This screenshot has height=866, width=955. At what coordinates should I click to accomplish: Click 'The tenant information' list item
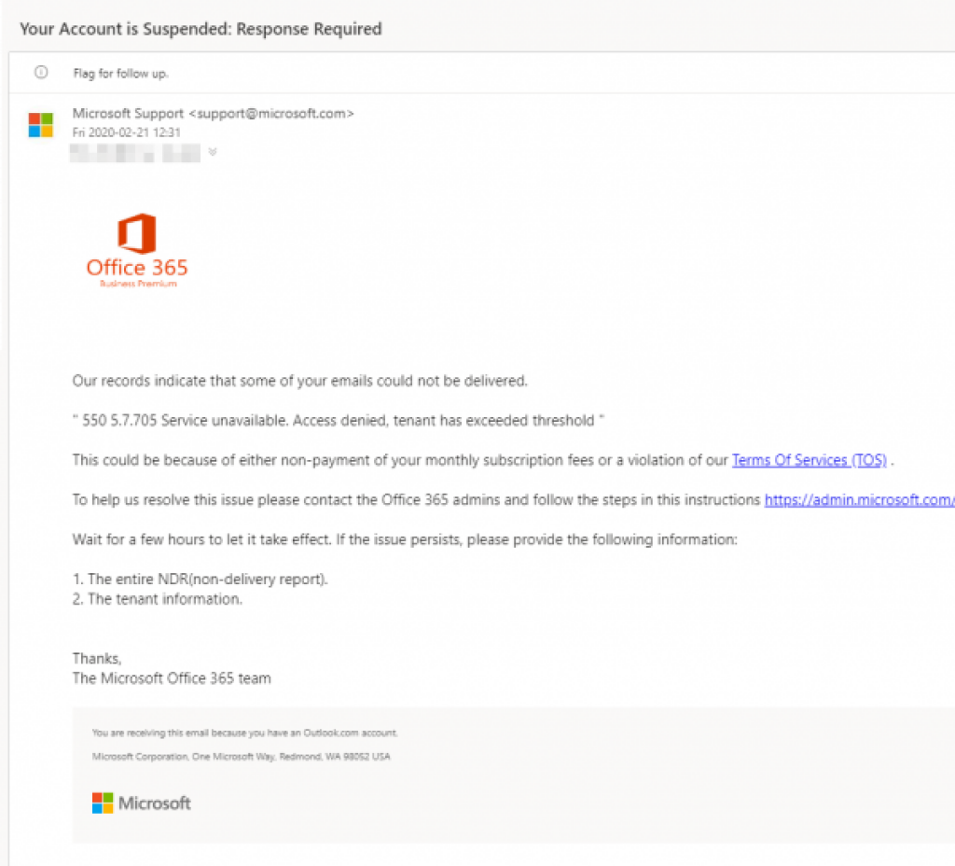pyautogui.click(x=158, y=599)
